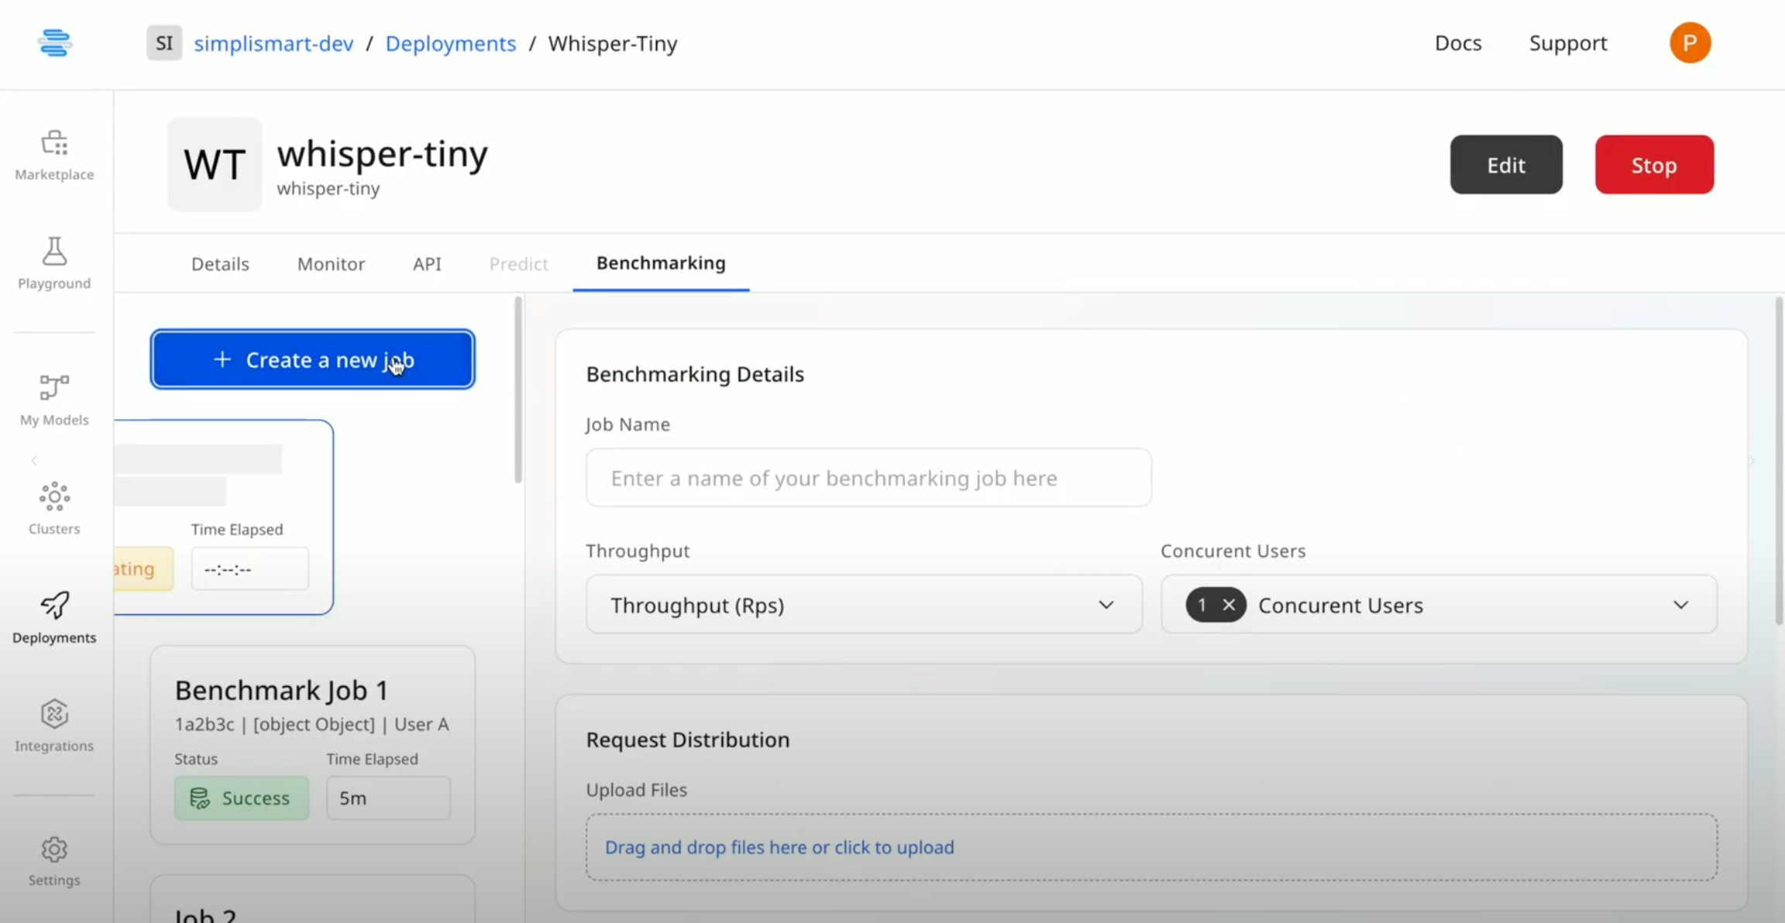Image resolution: width=1785 pixels, height=923 pixels.
Task: Click the Deployments breadcrumb link
Action: click(x=450, y=43)
